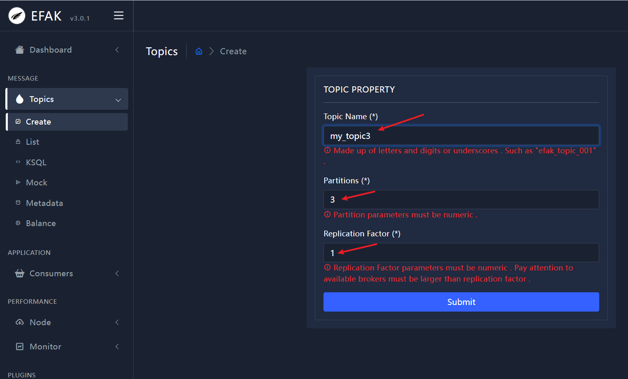Click the KSQL code icon
This screenshot has width=628, height=379.
click(18, 162)
